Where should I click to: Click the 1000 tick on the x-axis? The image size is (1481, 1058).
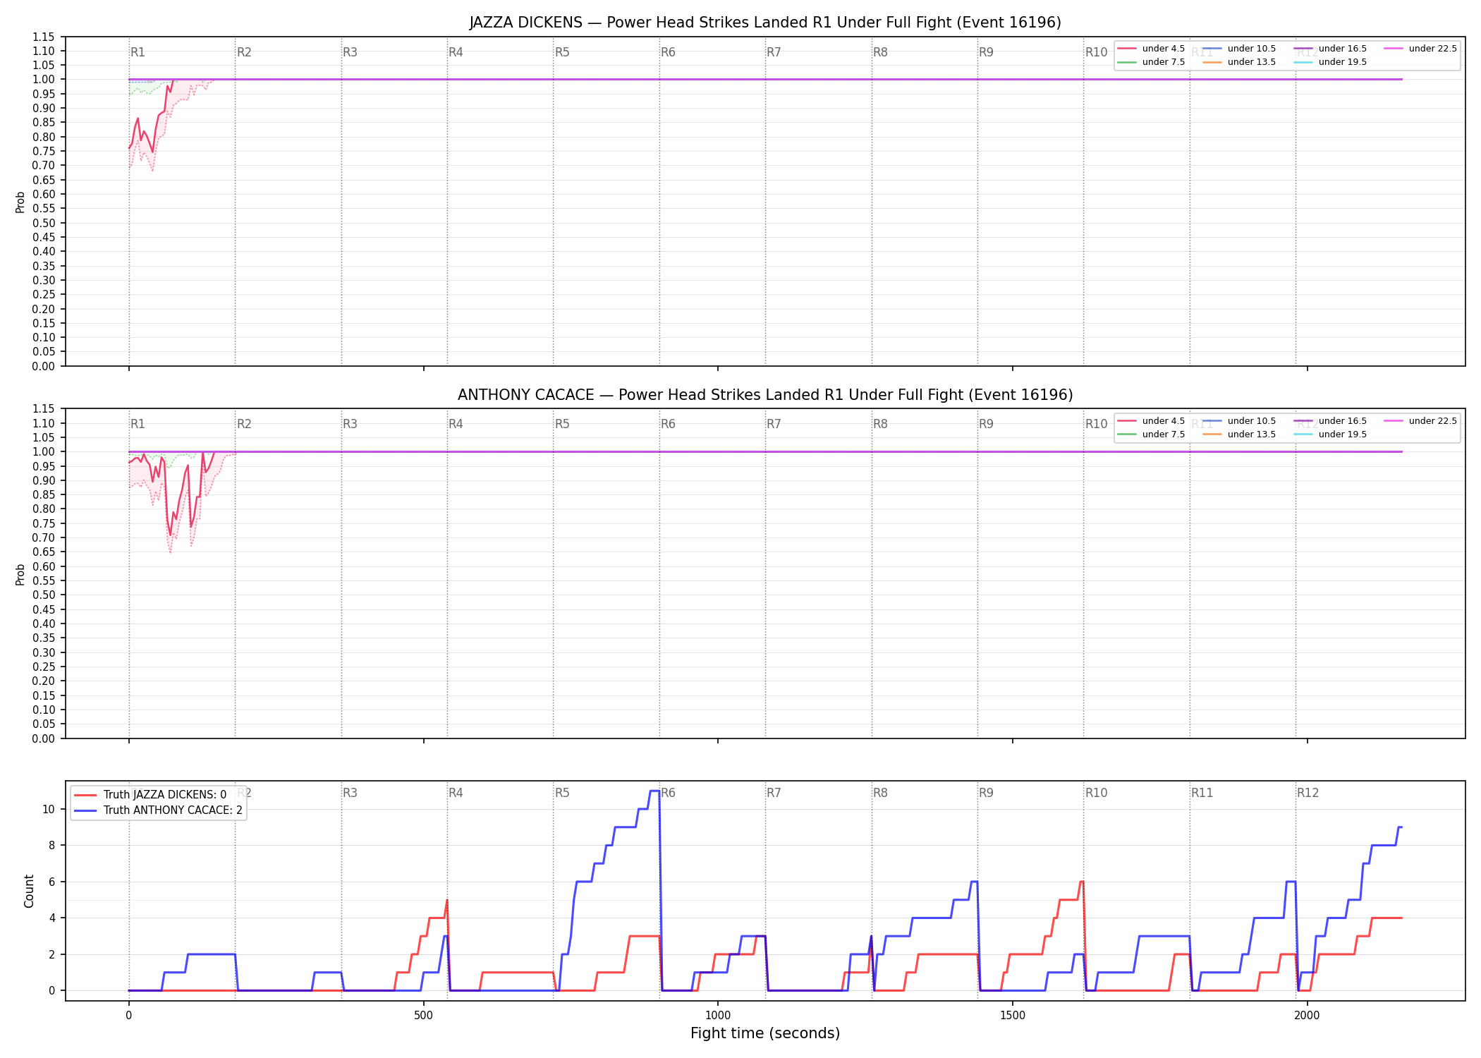(x=718, y=1016)
